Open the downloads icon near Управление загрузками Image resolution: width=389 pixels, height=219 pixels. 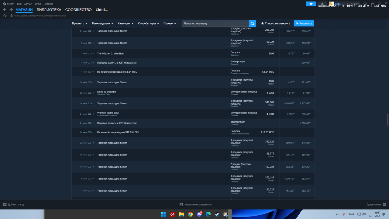181,204
